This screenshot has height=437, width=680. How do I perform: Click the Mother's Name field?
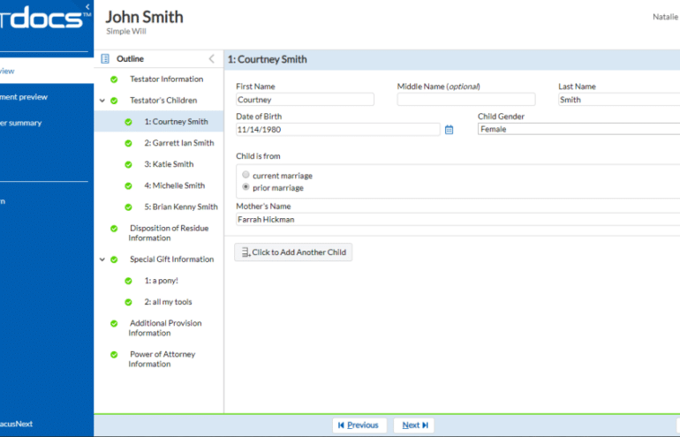458,219
